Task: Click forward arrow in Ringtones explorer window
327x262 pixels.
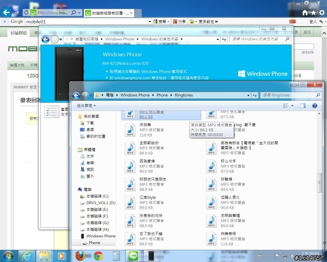Action: 85,95
